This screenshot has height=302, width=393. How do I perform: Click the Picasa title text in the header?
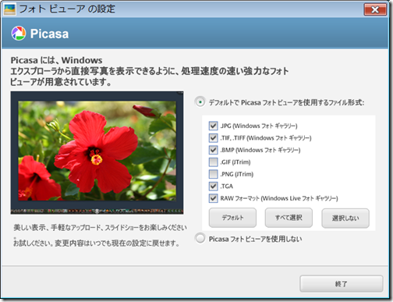coord(49,34)
